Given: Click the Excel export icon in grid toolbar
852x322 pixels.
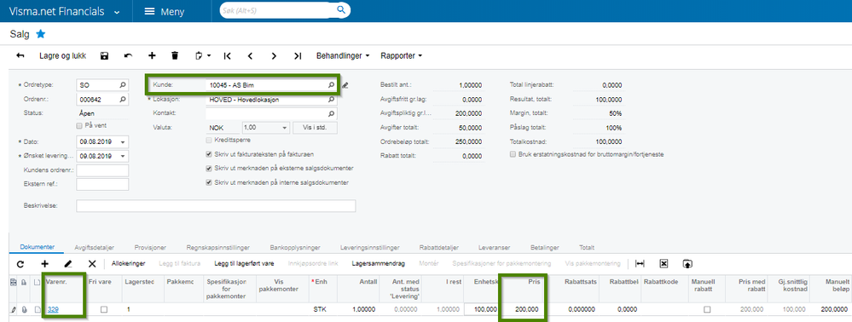Looking at the screenshot, I should point(664,263).
